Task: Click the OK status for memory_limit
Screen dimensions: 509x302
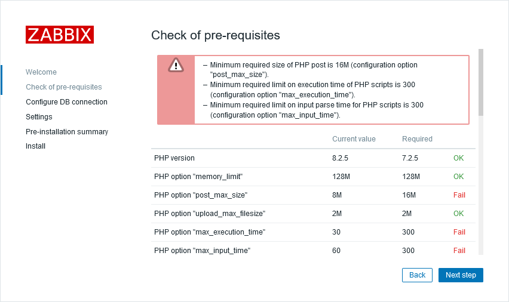Action: (x=458, y=177)
